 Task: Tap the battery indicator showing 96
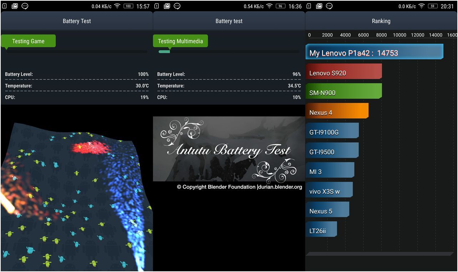click(280, 6)
